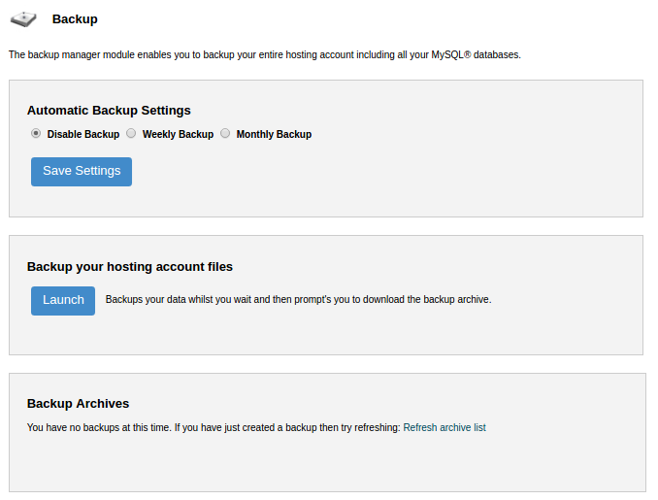Click the Backup page title text
Image resolution: width=658 pixels, height=500 pixels.
tap(75, 19)
